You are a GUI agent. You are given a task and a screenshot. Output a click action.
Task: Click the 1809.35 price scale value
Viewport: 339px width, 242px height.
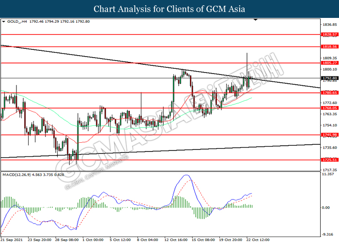coord(329,58)
